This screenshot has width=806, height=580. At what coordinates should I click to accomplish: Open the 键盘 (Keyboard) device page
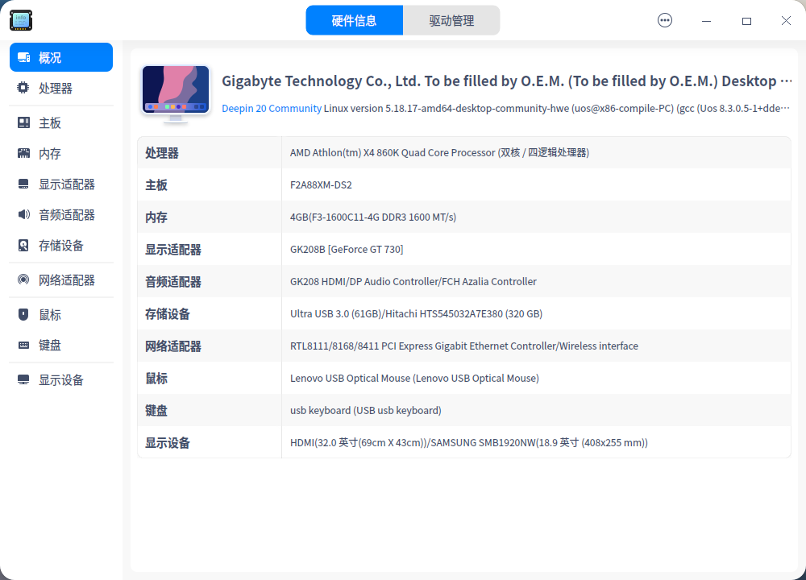pyautogui.click(x=48, y=345)
